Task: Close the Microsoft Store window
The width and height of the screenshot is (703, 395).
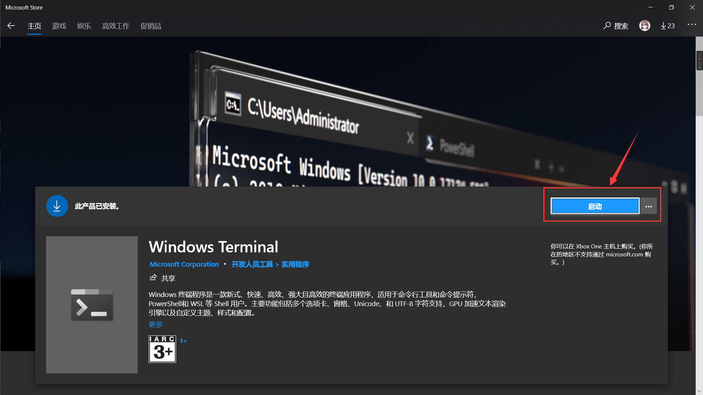Action: point(692,7)
